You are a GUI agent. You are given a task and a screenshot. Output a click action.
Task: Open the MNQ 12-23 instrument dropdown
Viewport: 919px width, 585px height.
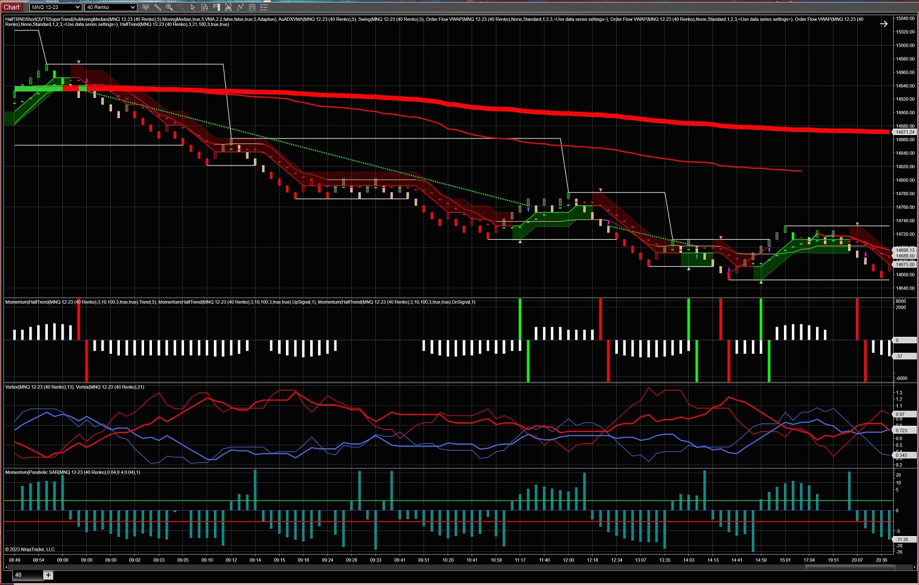coord(55,7)
